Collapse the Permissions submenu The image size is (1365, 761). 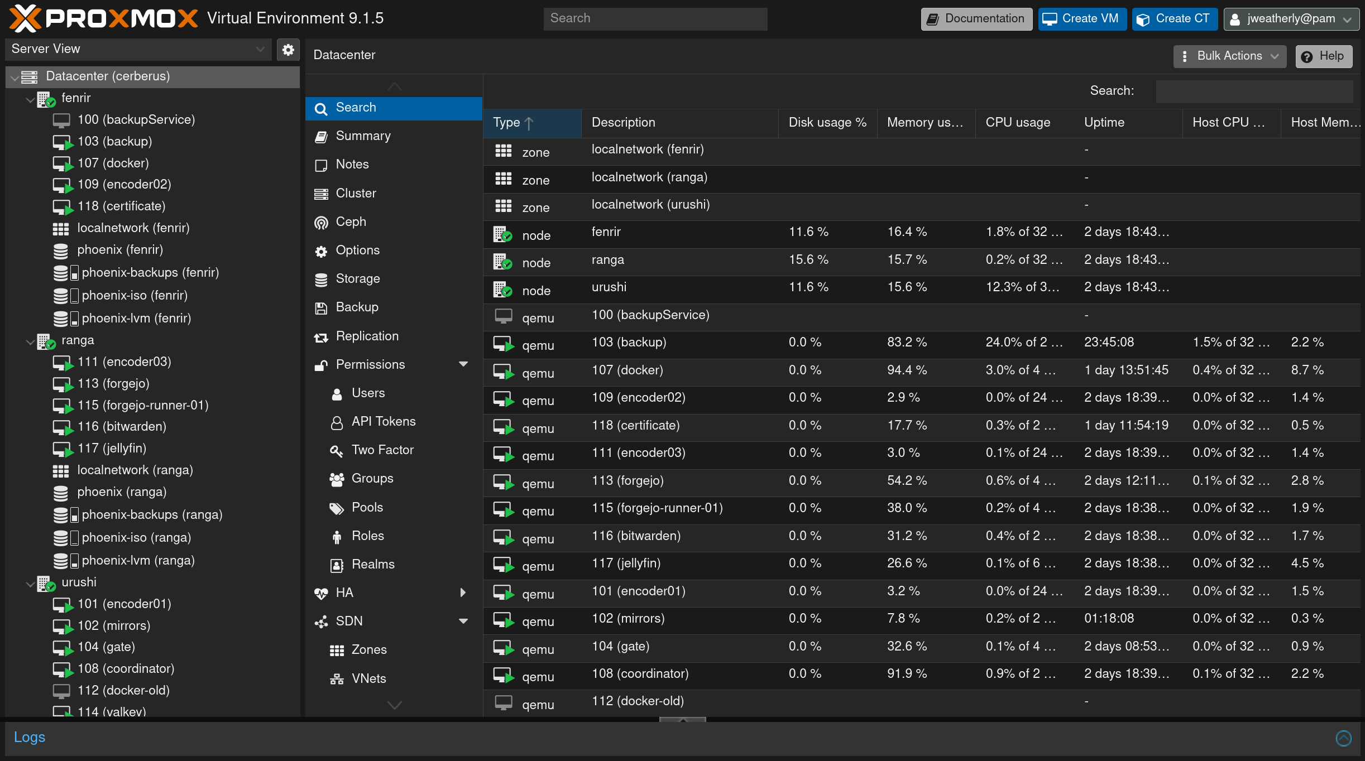[463, 364]
